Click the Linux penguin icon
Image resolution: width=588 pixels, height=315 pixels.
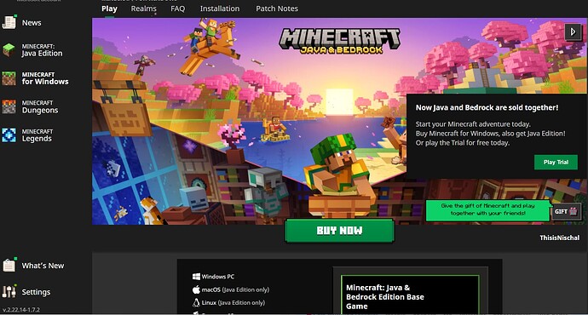click(196, 302)
